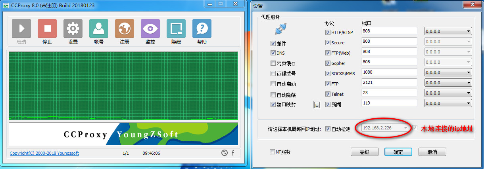Click the plug icon in proxy services group
This screenshot has height=169, width=484.
pyautogui.click(x=280, y=29)
